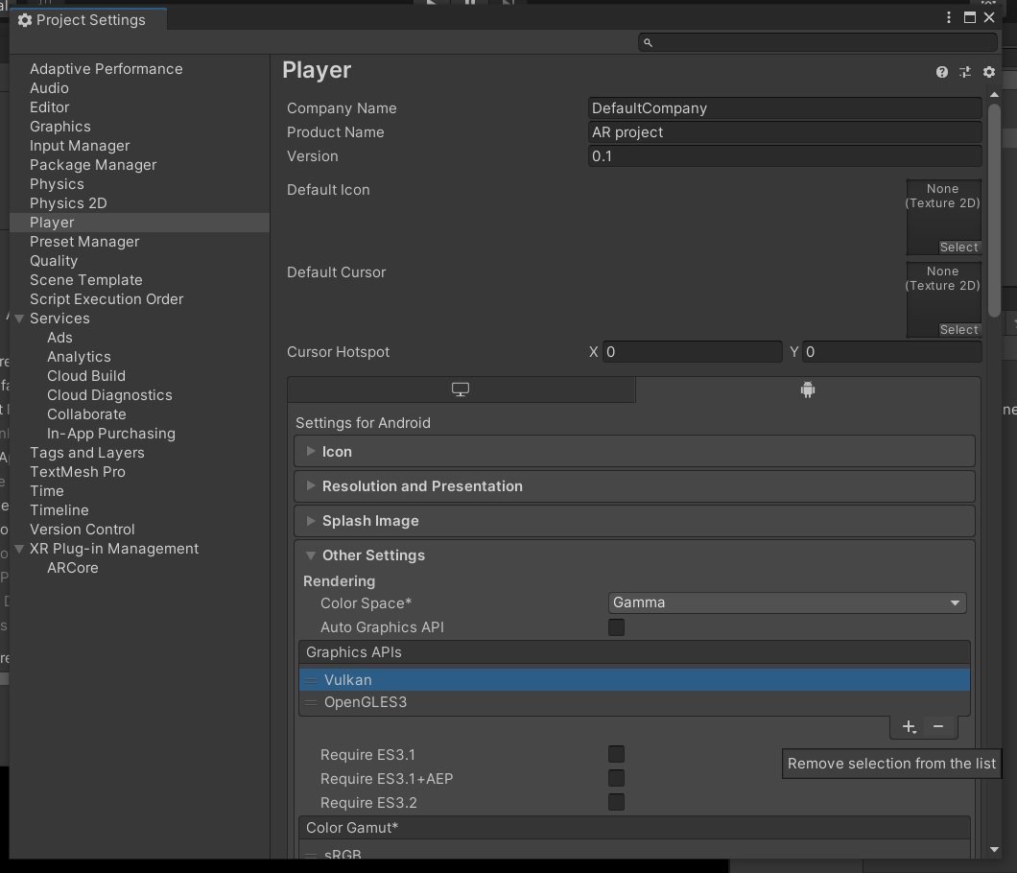This screenshot has height=873, width=1017.
Task: Open Player settings gear menu
Action: (x=988, y=72)
